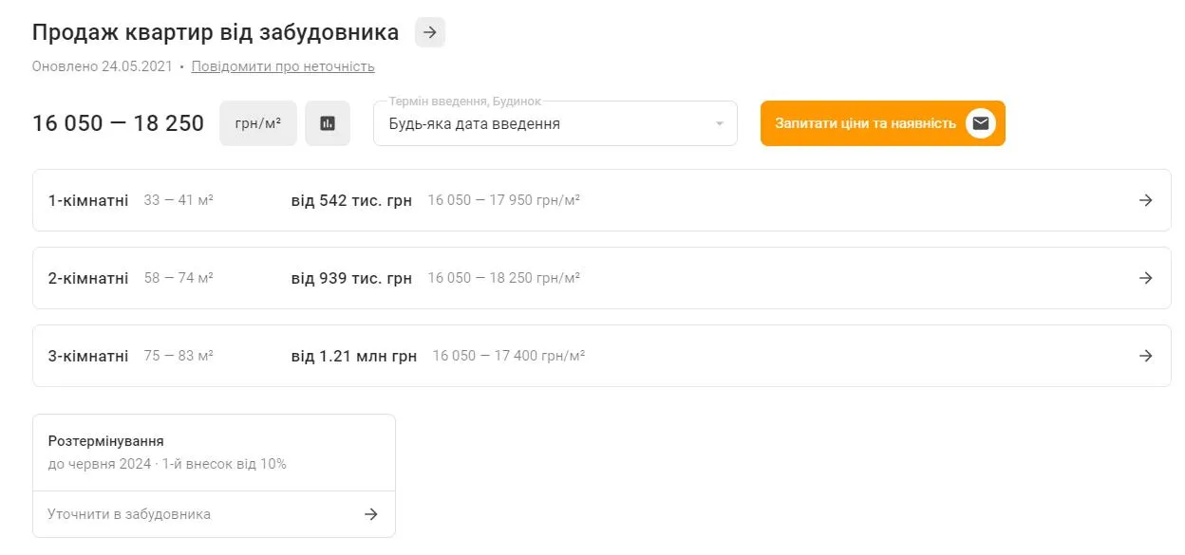Click the arrow beside Уточнити в забудовника

point(371,513)
